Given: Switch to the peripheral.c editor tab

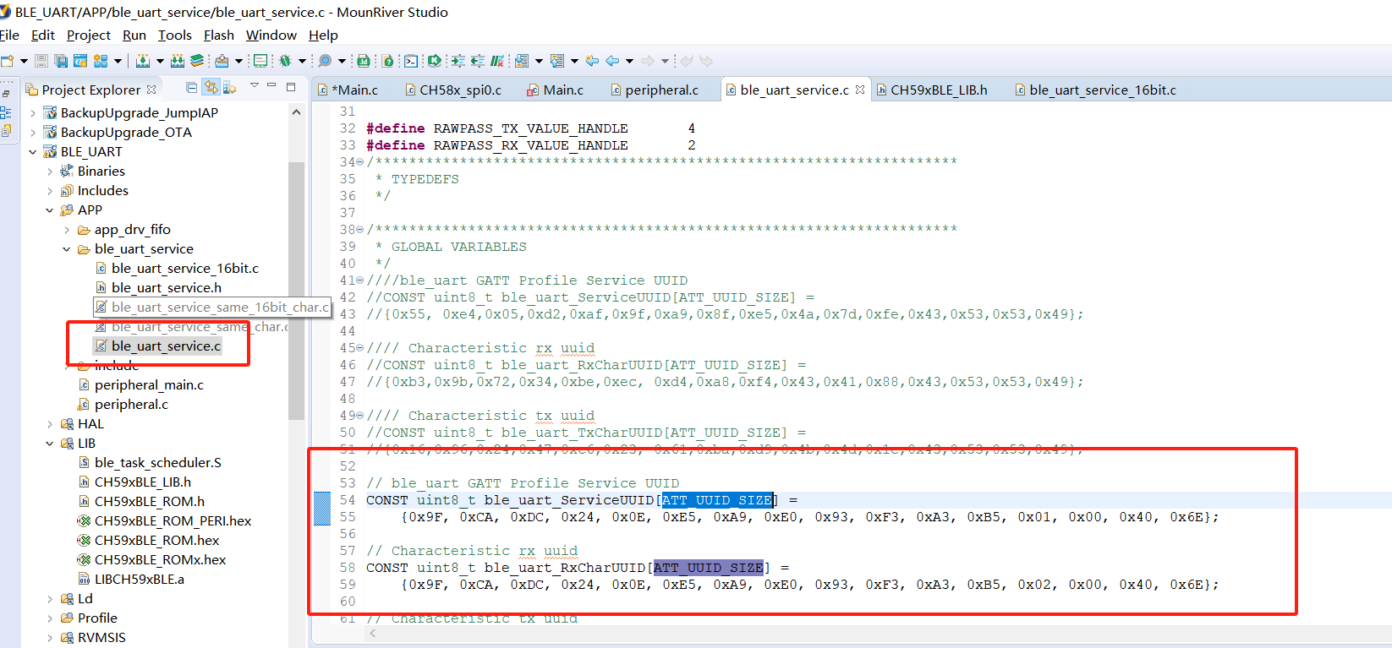Looking at the screenshot, I should 655,90.
